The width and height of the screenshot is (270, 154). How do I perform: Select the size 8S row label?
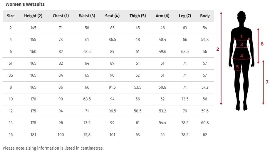point(11,75)
